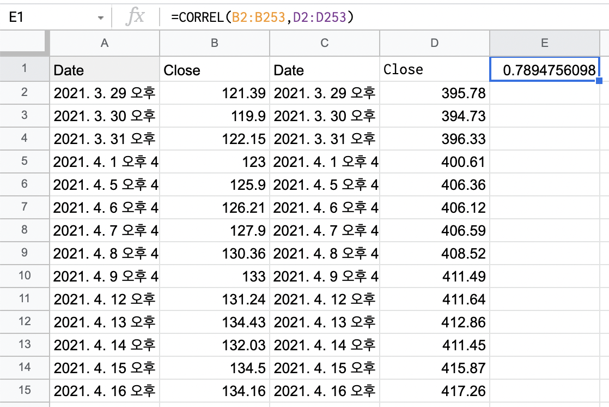
Task: Click date 2021. 4. 14 in column C
Action: click(324, 345)
